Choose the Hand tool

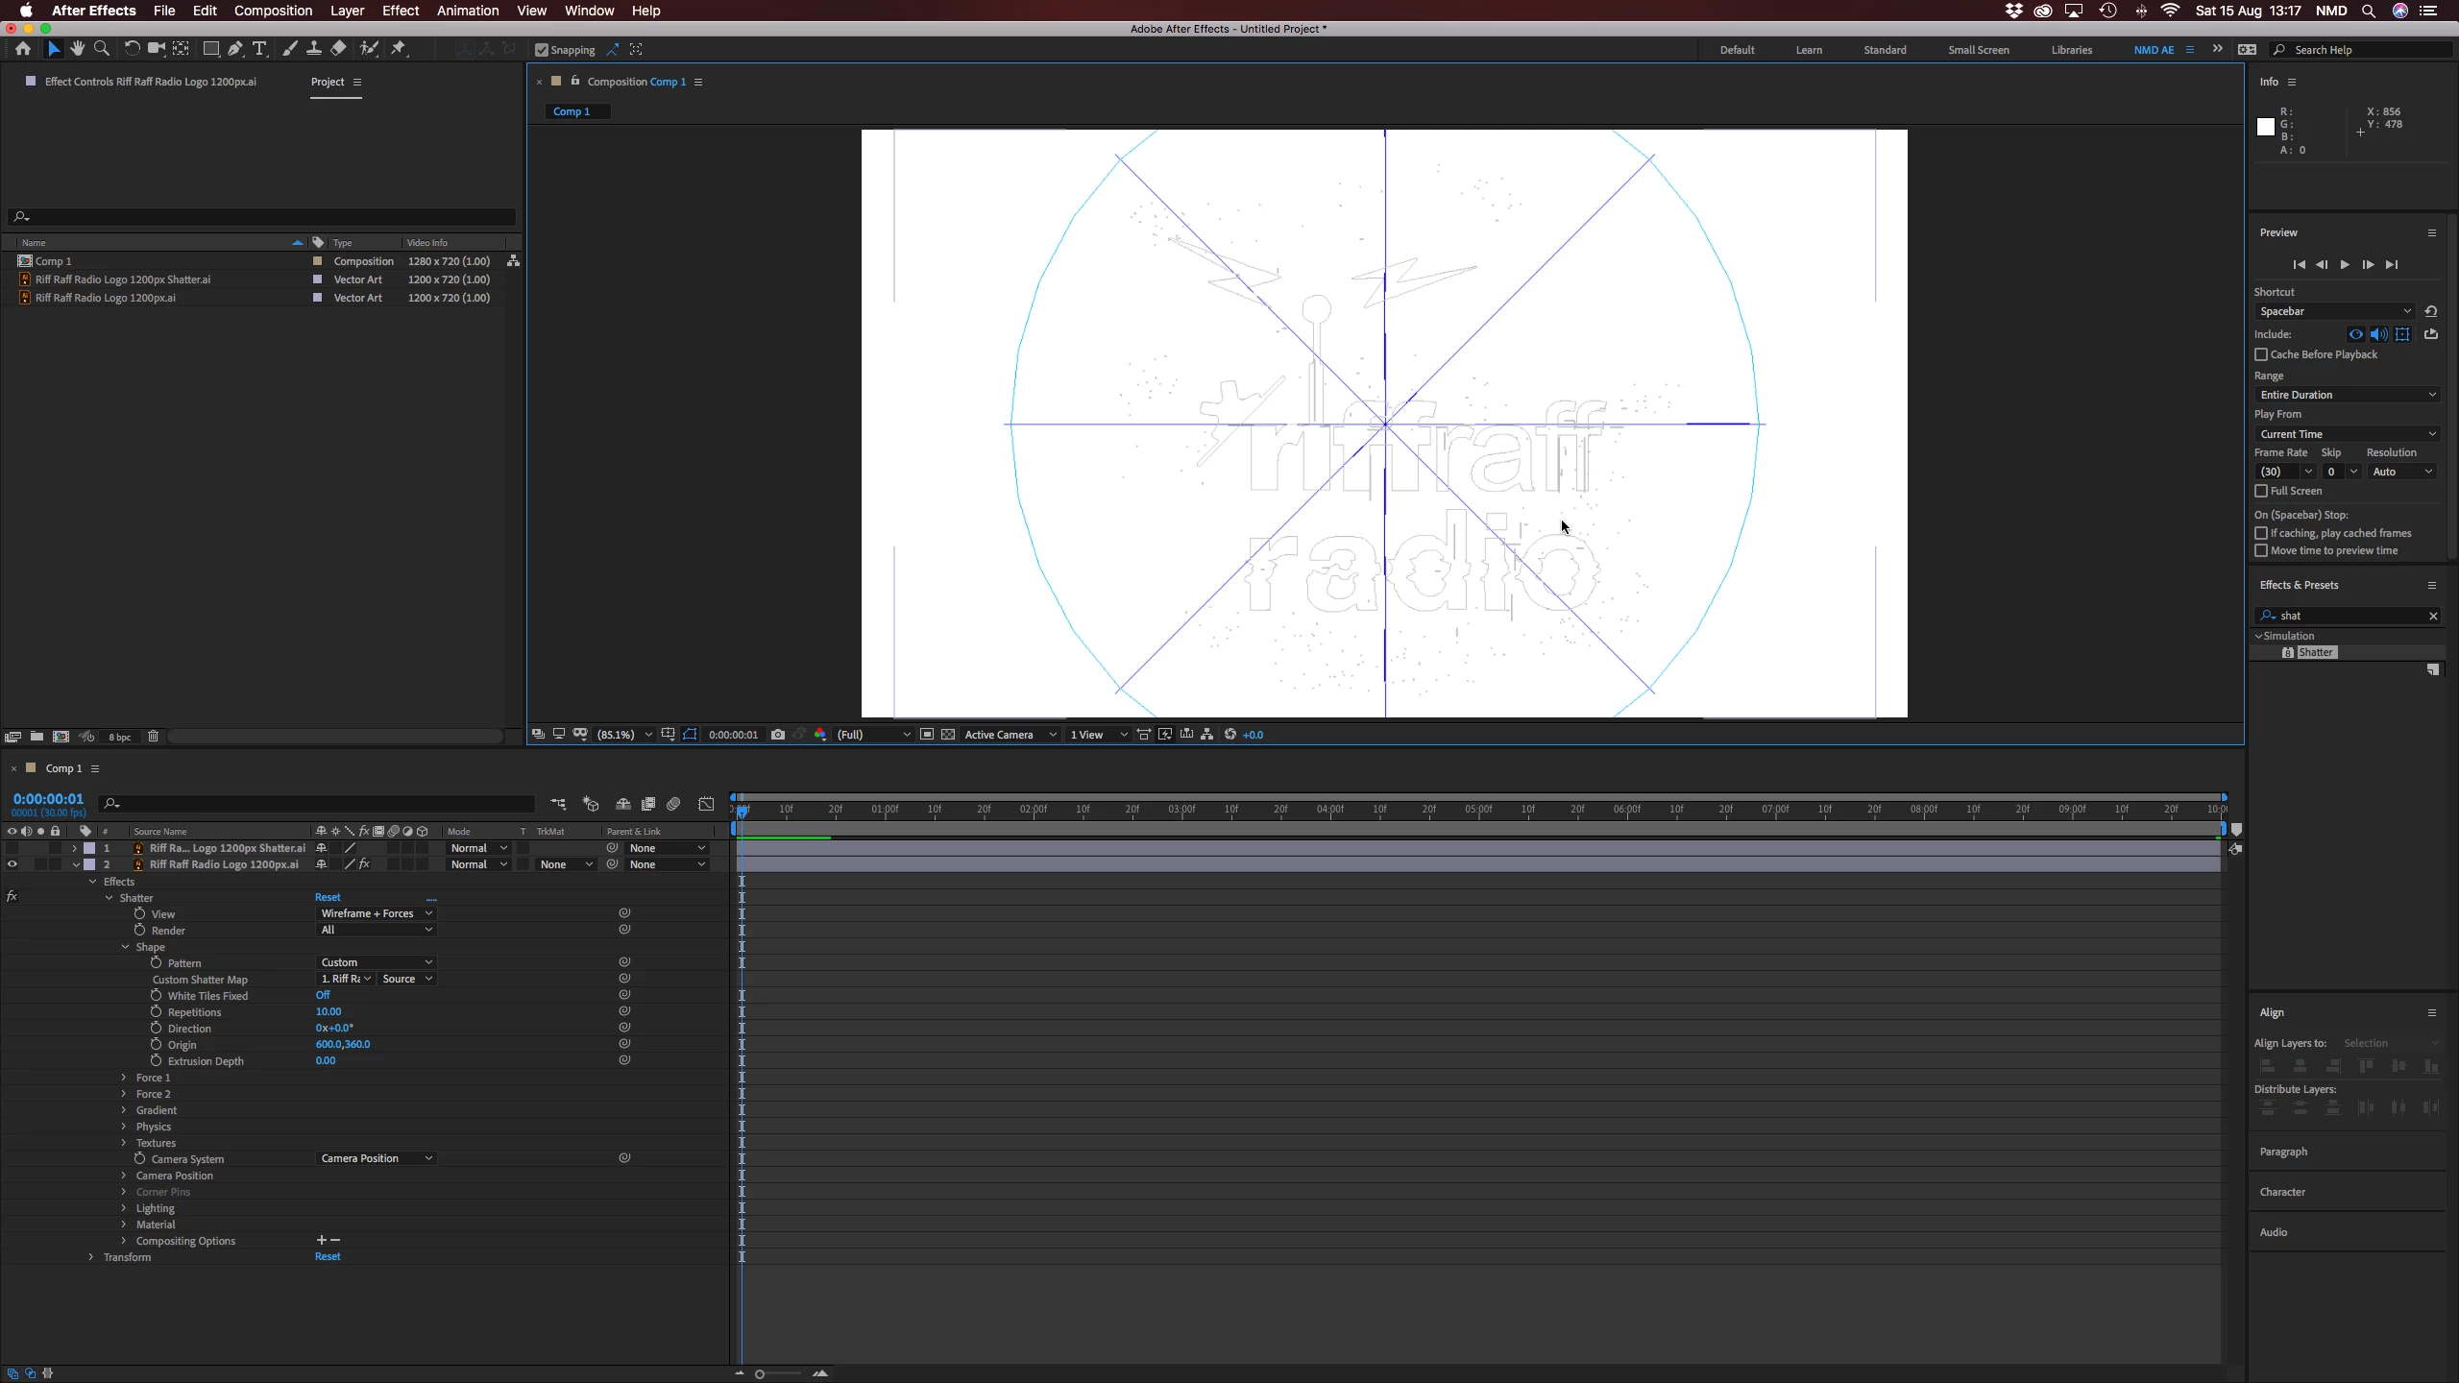[78, 49]
